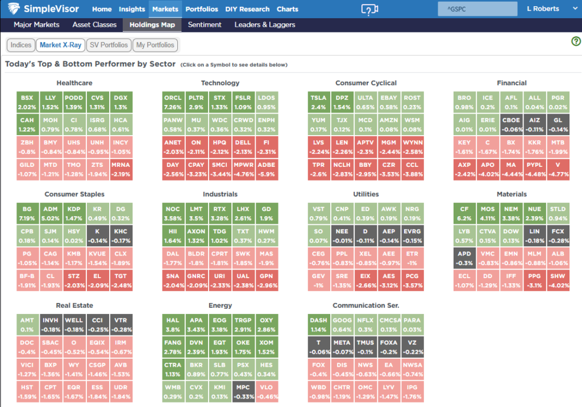This screenshot has width=582, height=407.
Task: Select the GPN tile in Industrials
Action: [x=267, y=280]
